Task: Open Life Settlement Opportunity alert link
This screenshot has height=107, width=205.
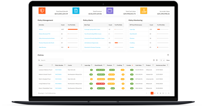Action: (92, 43)
